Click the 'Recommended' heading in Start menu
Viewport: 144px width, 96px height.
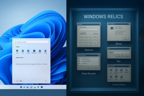(19, 57)
